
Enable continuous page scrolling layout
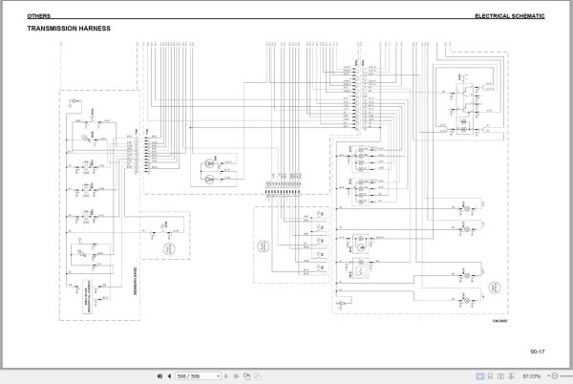(491, 376)
